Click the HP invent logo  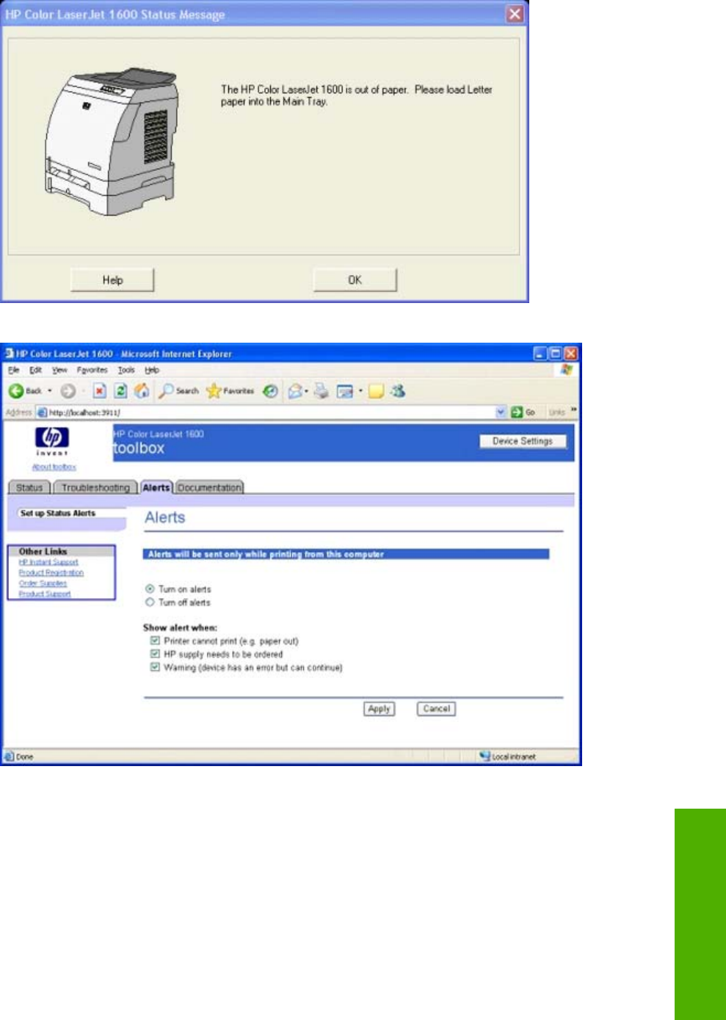click(x=52, y=442)
